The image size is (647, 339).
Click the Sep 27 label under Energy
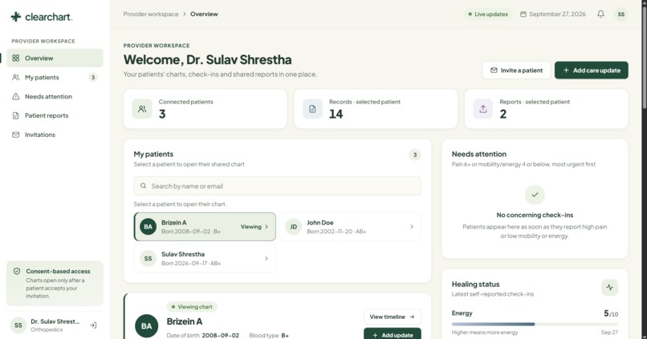tap(609, 332)
